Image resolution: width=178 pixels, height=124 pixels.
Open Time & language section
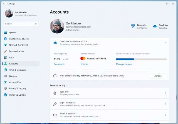pyautogui.click(x=17, y=70)
